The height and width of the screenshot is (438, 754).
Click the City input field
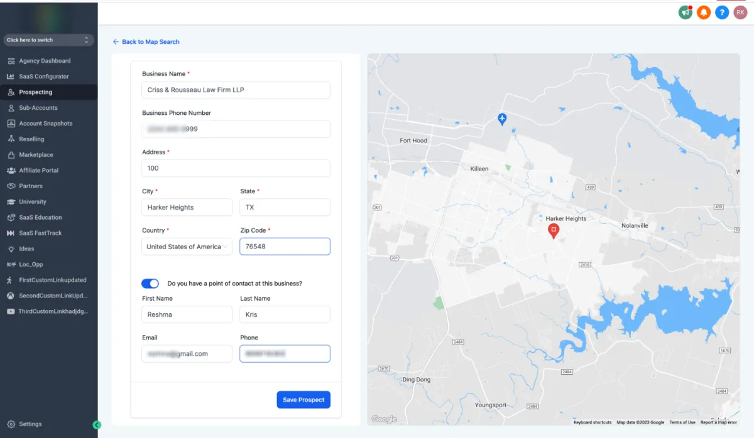click(x=187, y=207)
